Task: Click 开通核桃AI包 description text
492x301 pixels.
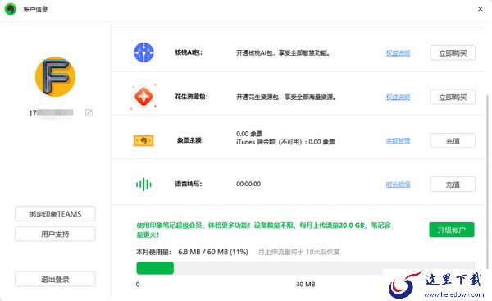Action: click(283, 53)
